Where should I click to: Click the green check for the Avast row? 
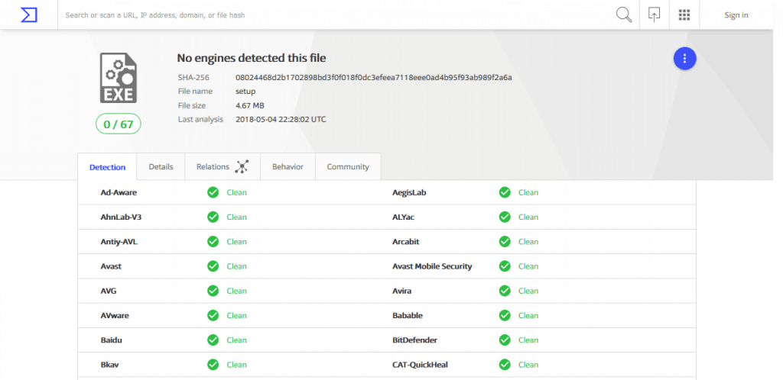coord(213,266)
